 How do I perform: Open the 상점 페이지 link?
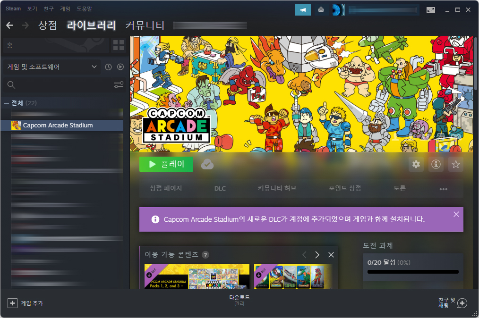(x=166, y=188)
